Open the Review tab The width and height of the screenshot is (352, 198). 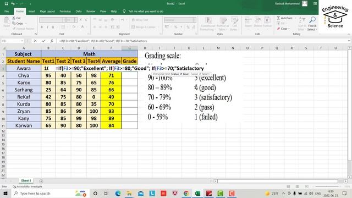coord(91,11)
